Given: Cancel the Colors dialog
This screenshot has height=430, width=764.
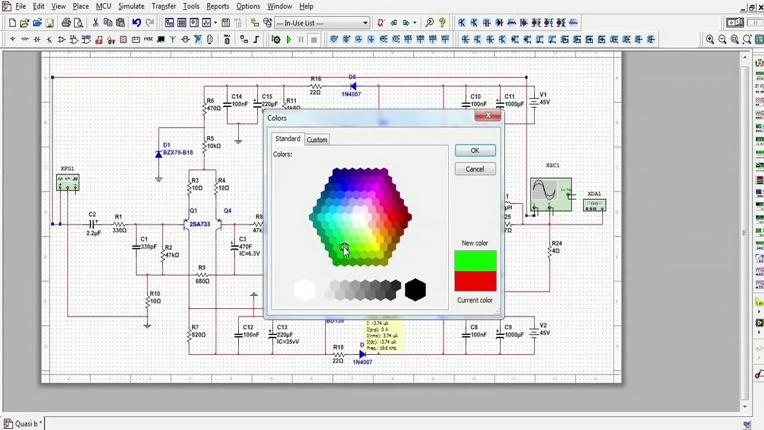Looking at the screenshot, I should (x=475, y=169).
